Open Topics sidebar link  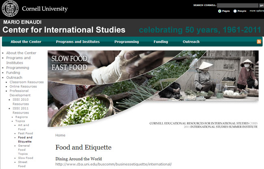[x=20, y=121]
